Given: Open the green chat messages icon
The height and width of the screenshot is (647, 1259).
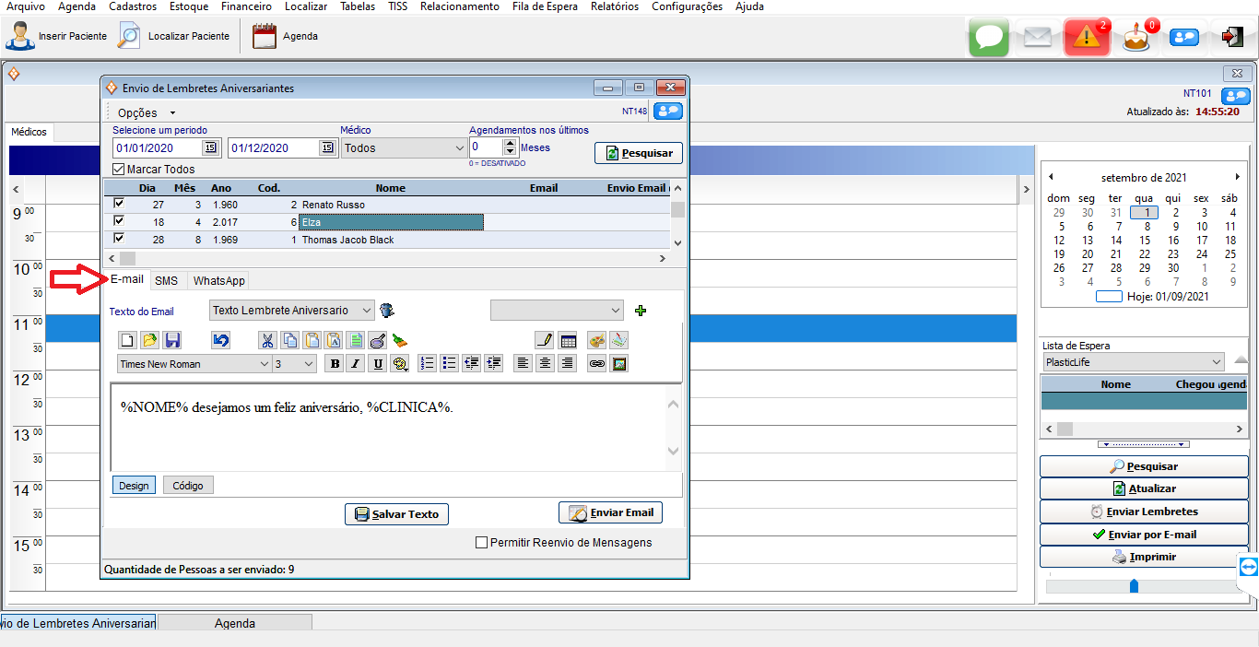Looking at the screenshot, I should [988, 38].
